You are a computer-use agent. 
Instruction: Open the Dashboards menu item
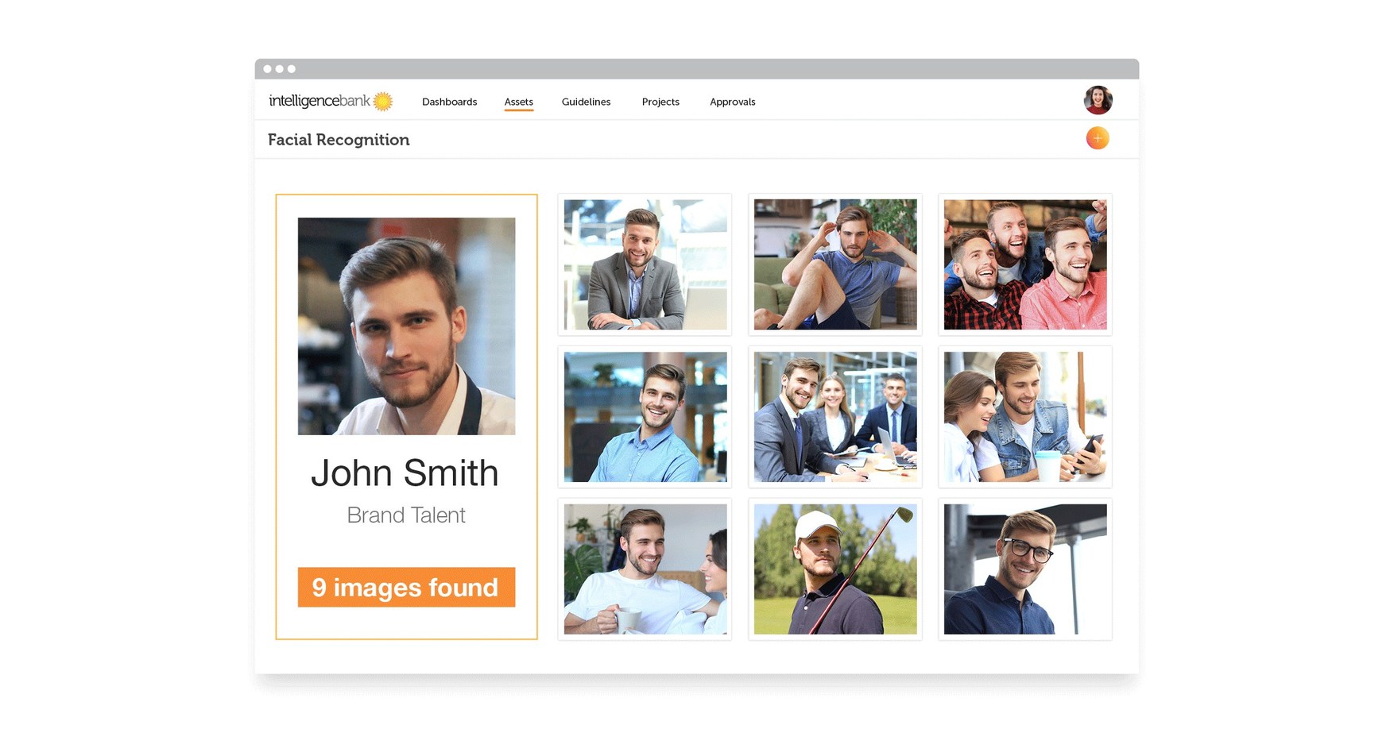click(x=449, y=102)
